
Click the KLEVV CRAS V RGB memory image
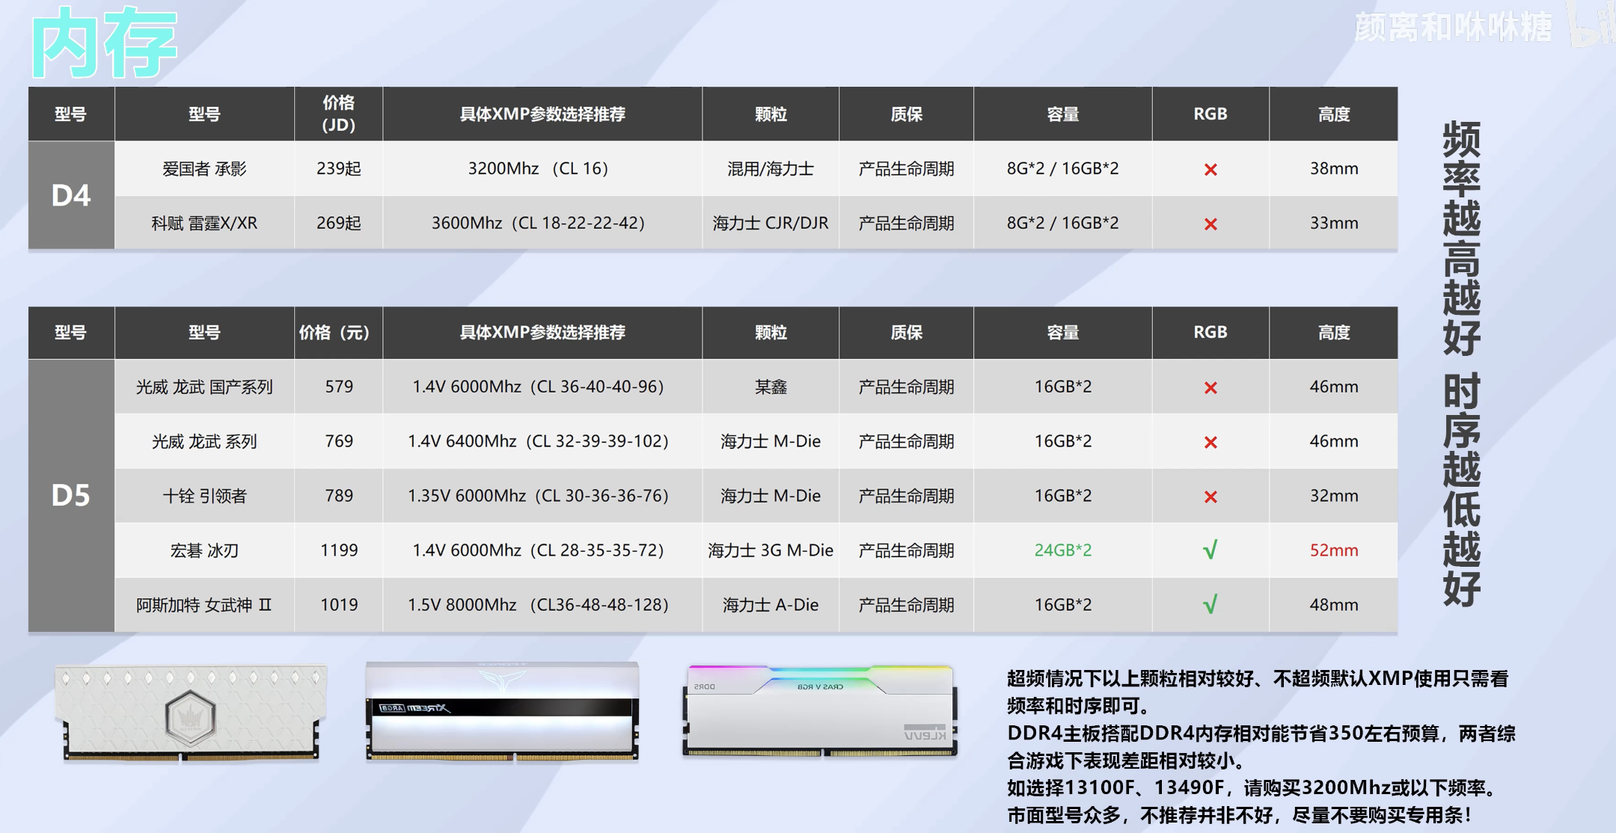820,712
